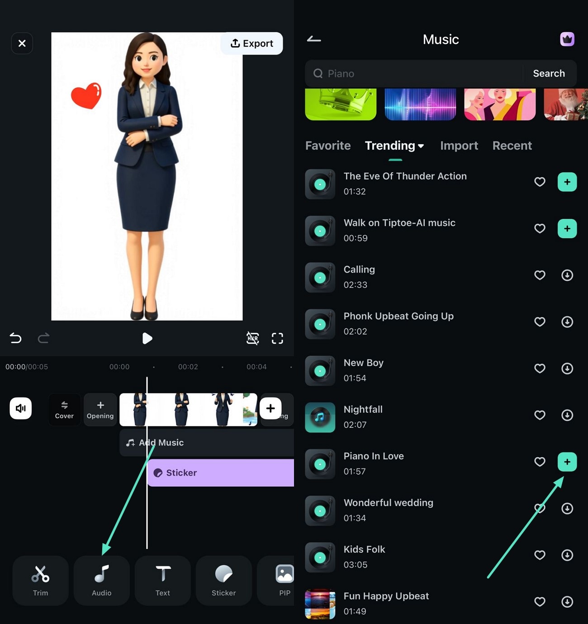Image resolution: width=588 pixels, height=624 pixels.
Task: Preview Fun Happy Upbeat via its cover art
Action: [x=320, y=604]
